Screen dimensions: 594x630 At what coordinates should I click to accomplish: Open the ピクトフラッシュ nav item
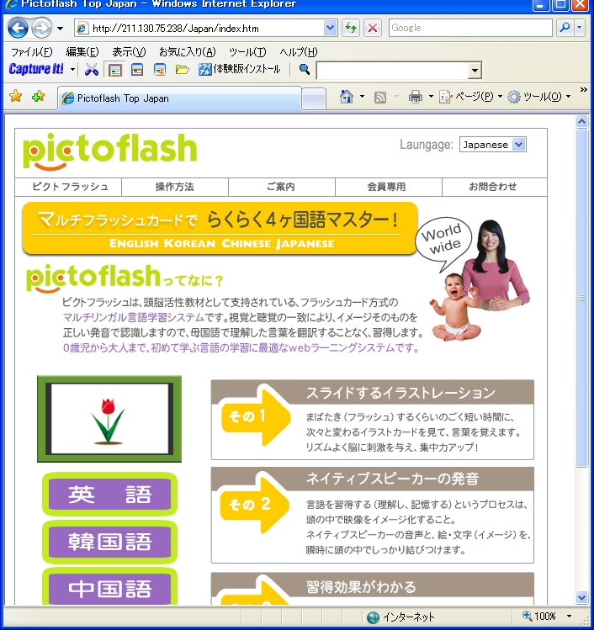tap(68, 187)
